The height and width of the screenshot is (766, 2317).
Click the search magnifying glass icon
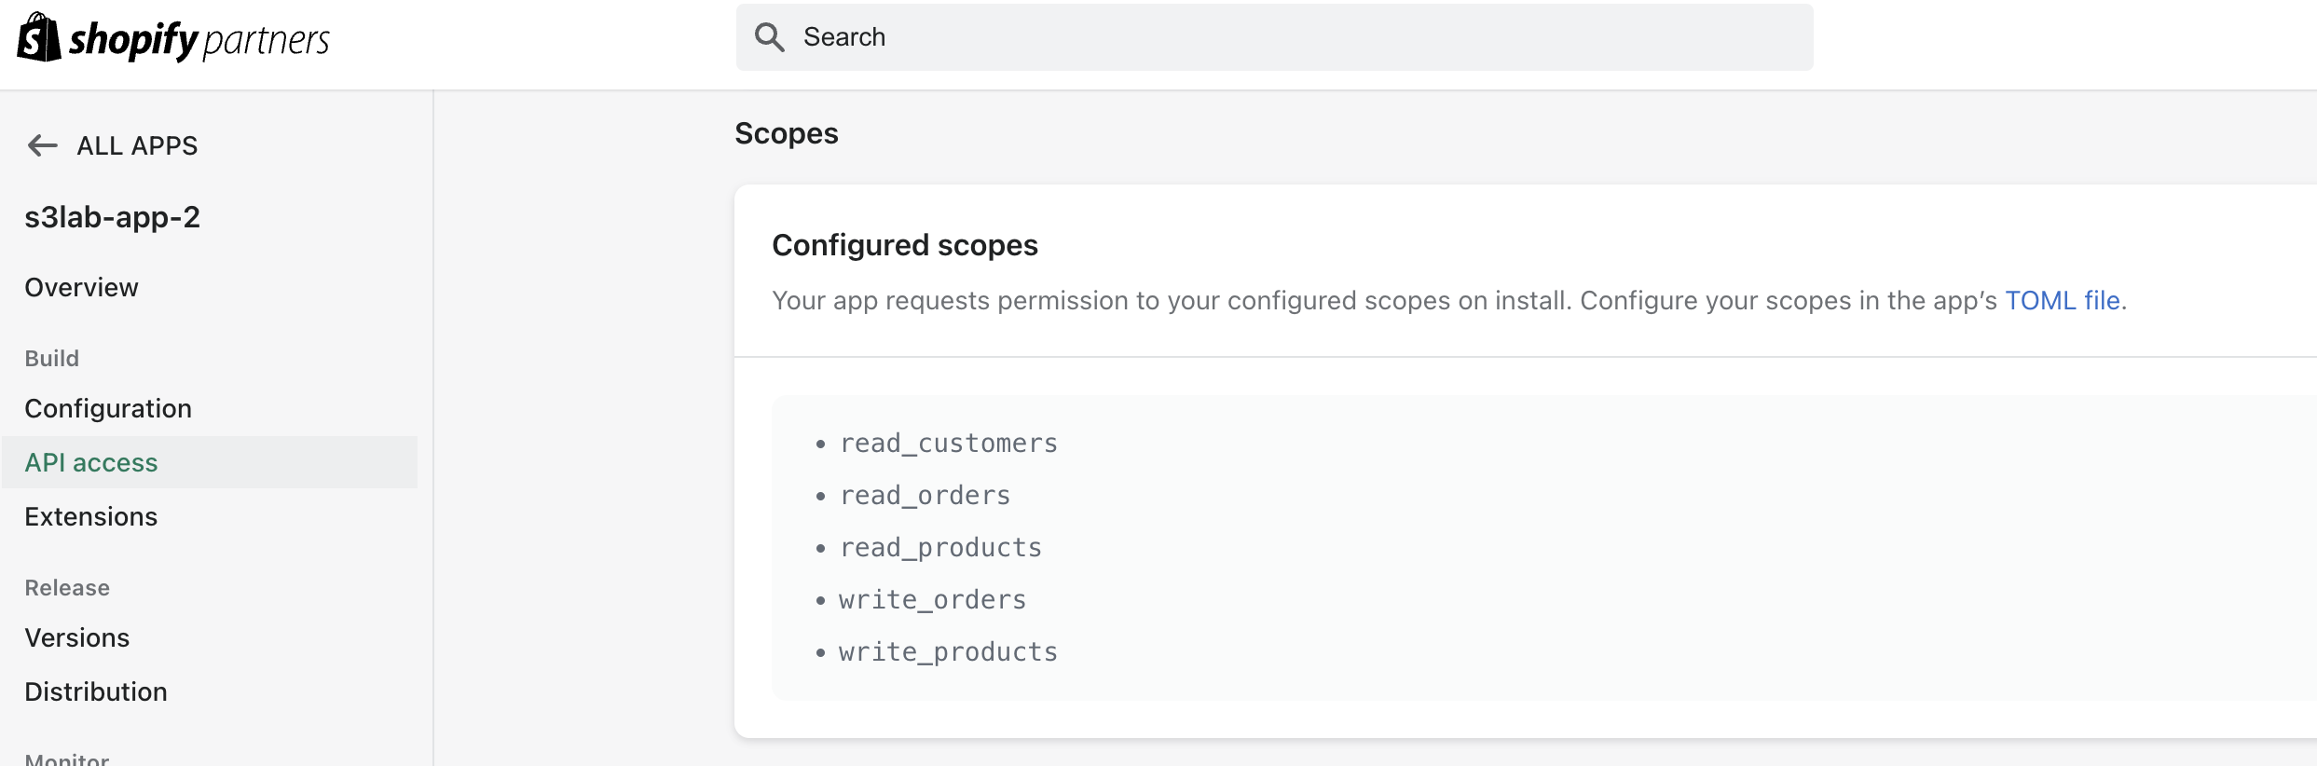770,36
